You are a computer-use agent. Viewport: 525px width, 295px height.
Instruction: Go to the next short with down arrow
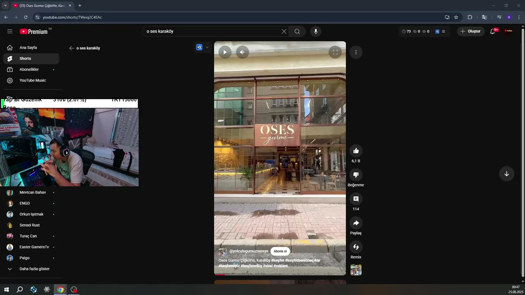tap(507, 174)
